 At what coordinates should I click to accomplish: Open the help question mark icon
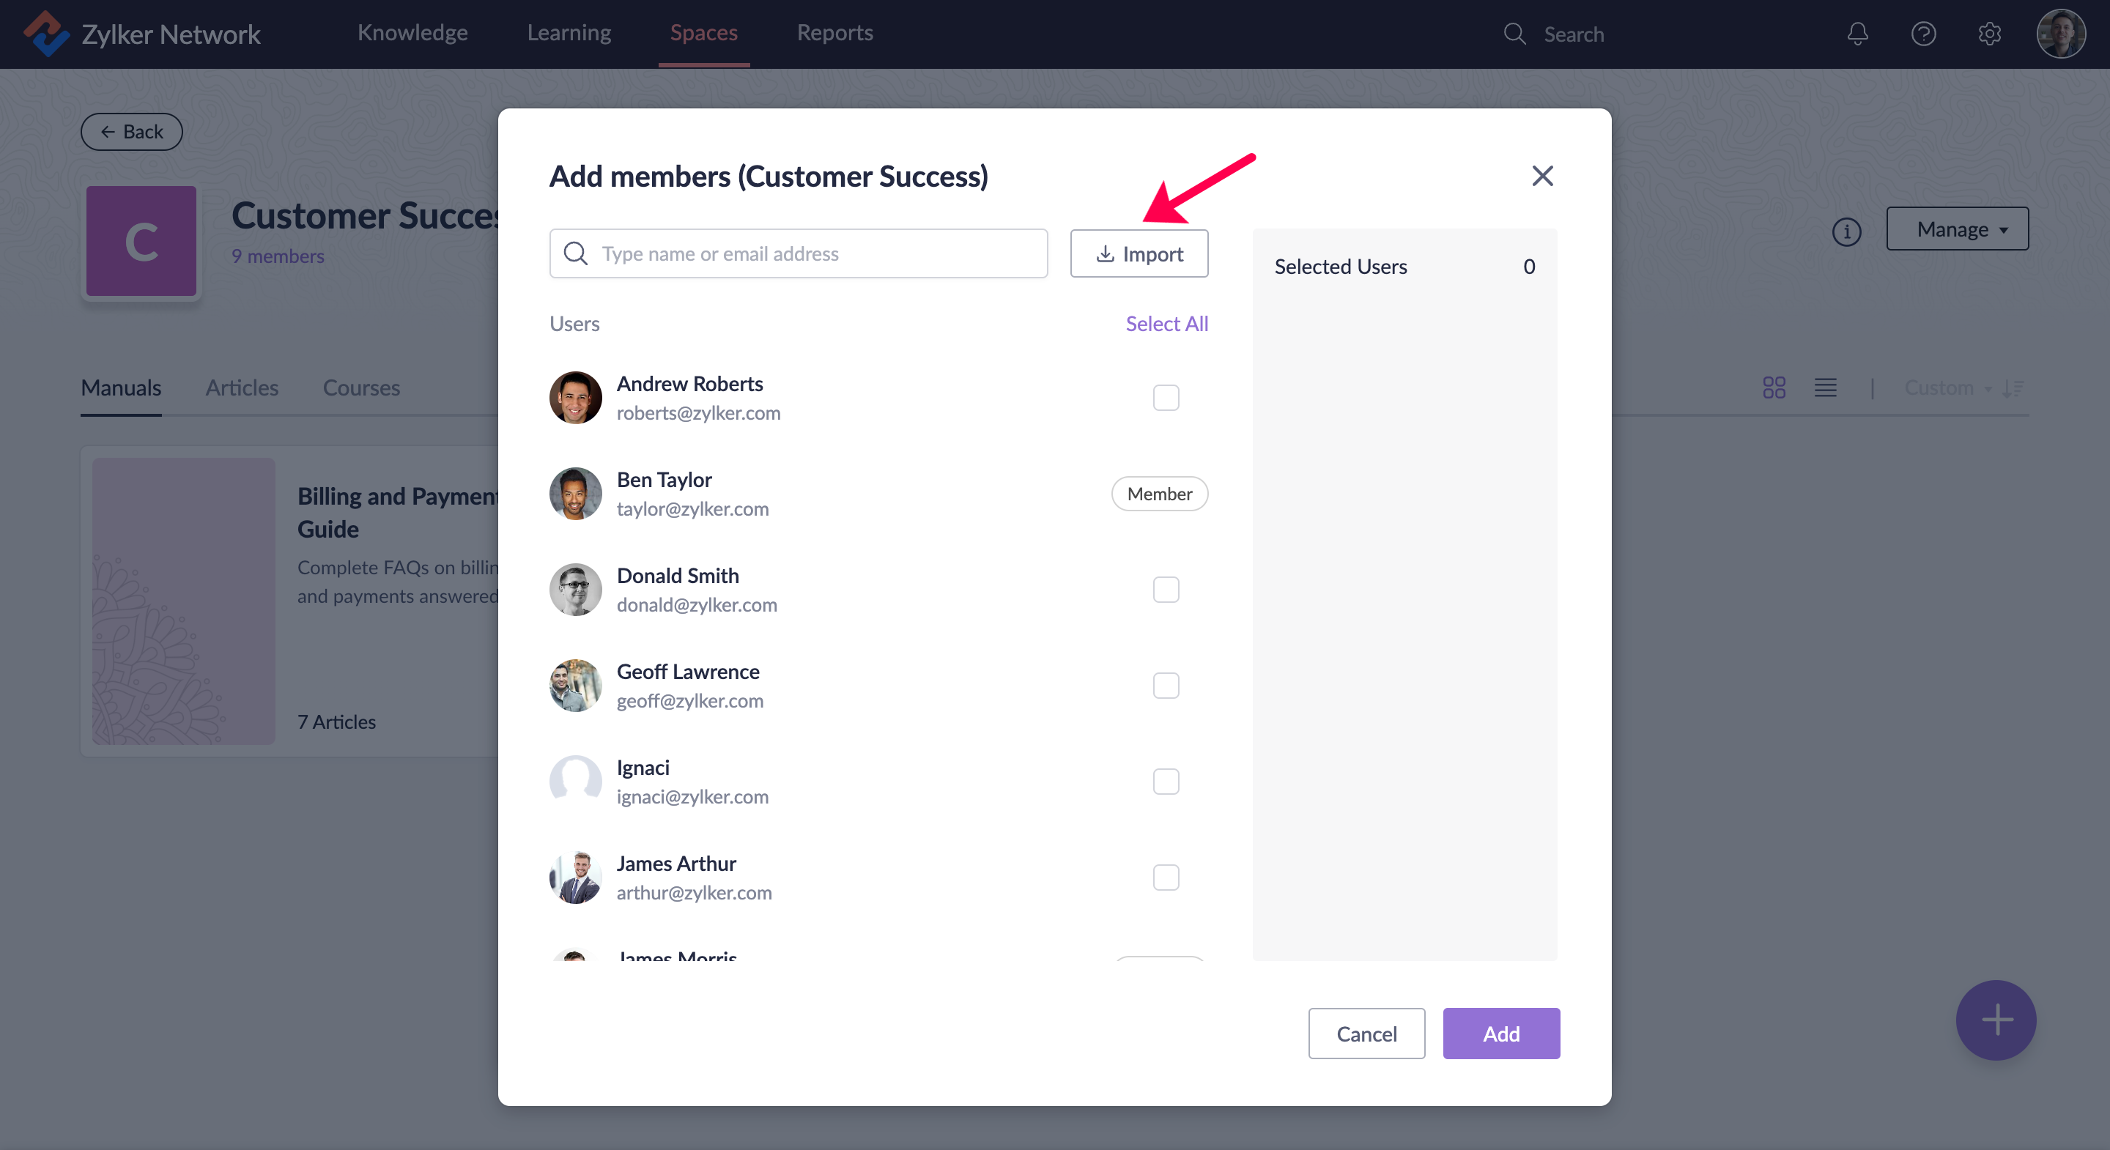click(x=1923, y=34)
